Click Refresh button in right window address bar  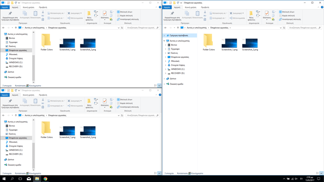click(284, 28)
